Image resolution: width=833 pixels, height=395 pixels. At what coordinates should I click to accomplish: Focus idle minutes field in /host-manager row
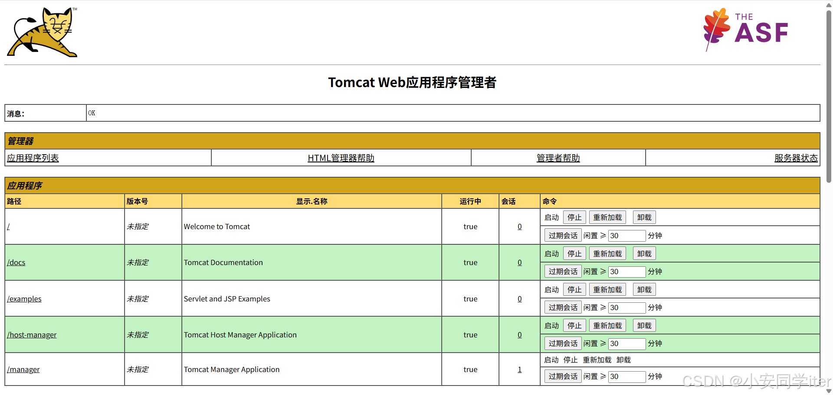[627, 343]
